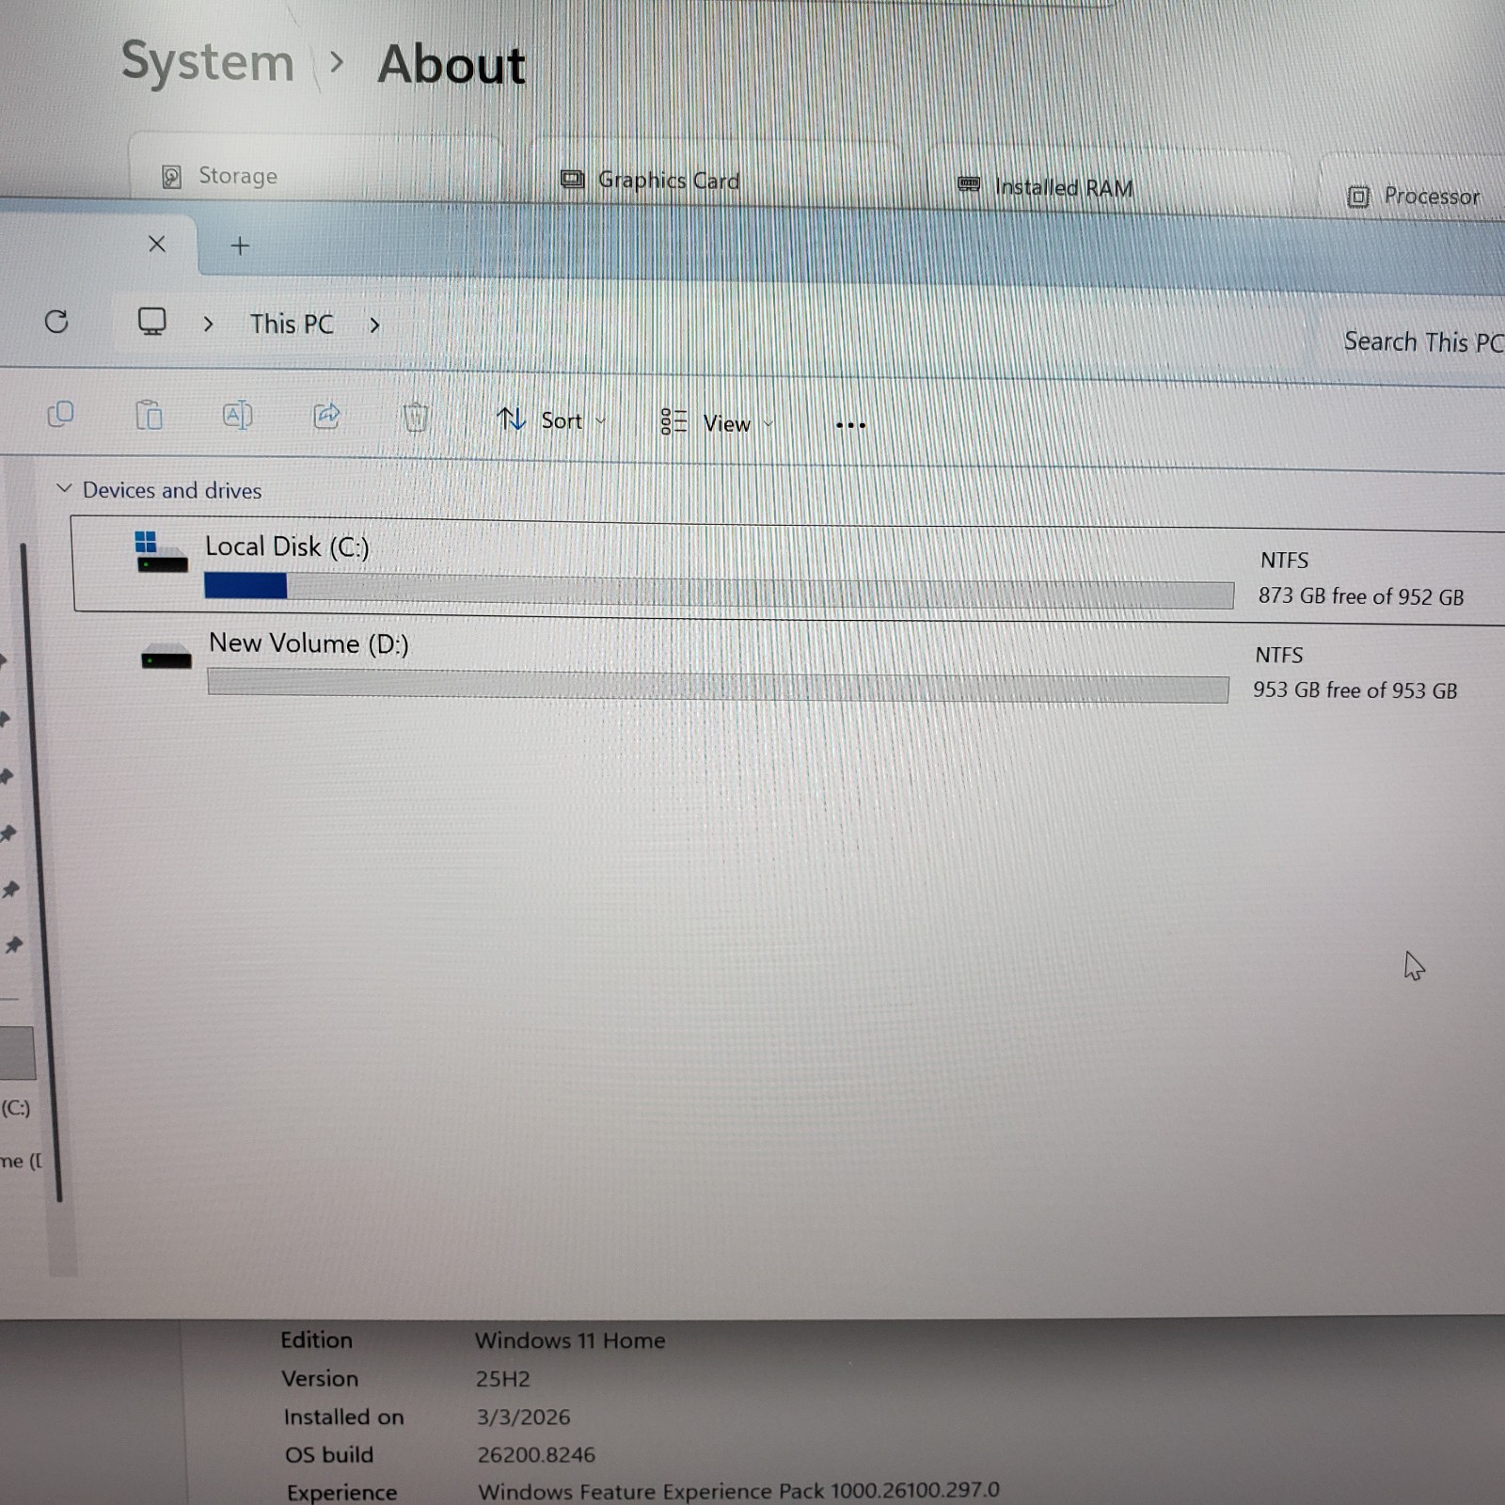Click the Storage icon in Settings About
Screen dimensions: 1505x1505
(171, 176)
